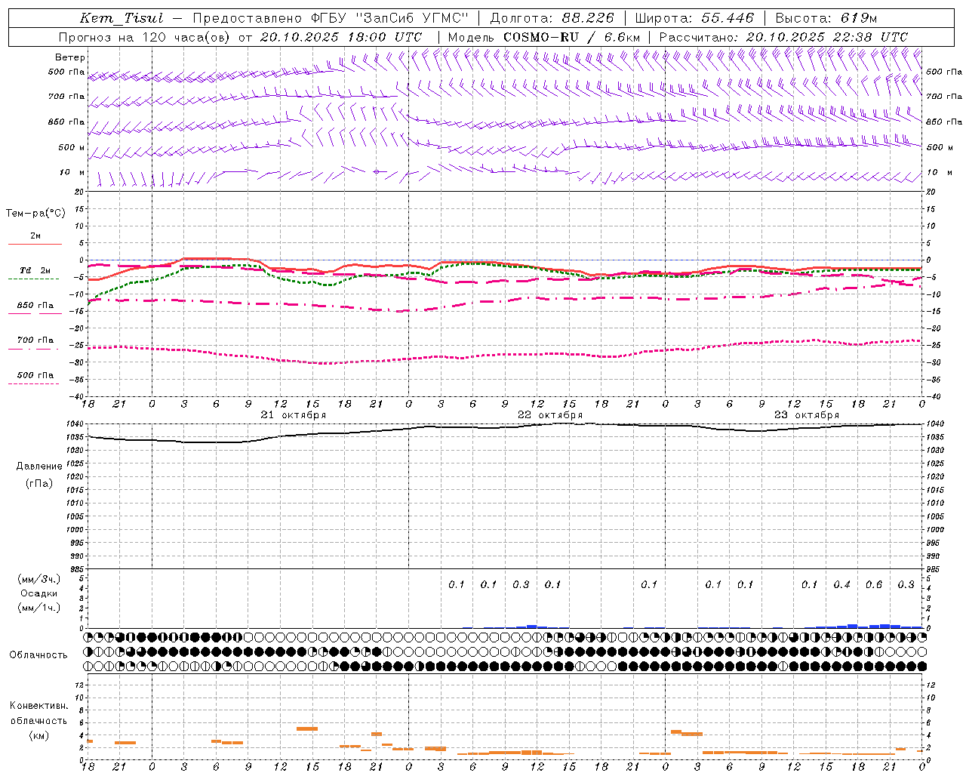This screenshot has width=966, height=773.
Task: Select the '850 гПа' temperature legend entry
Action: click(35, 306)
